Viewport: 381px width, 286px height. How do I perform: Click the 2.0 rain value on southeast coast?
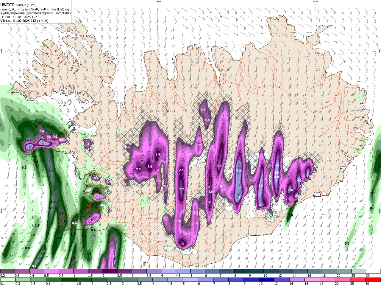(291, 215)
